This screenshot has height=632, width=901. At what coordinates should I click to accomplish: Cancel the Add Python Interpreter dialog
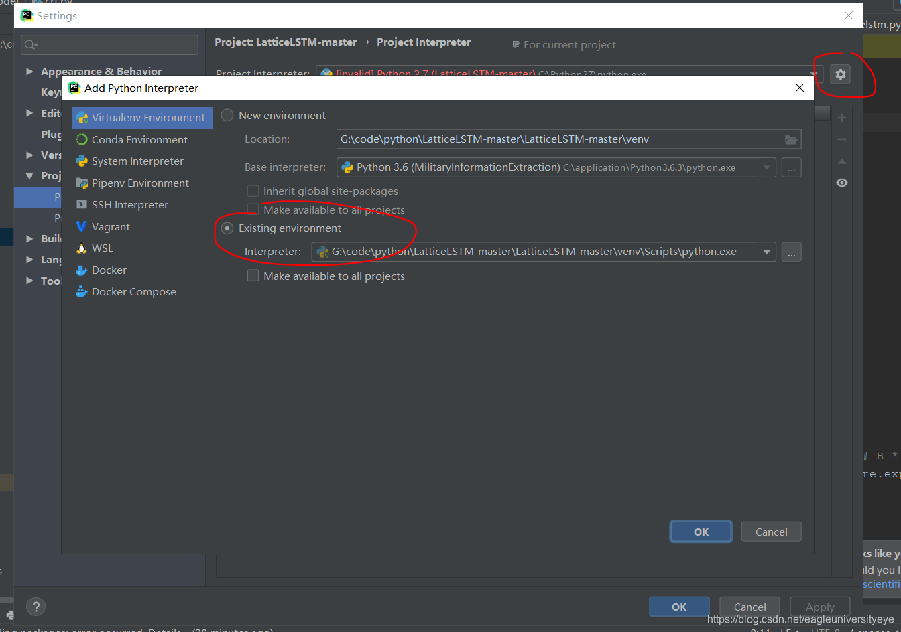[771, 532]
